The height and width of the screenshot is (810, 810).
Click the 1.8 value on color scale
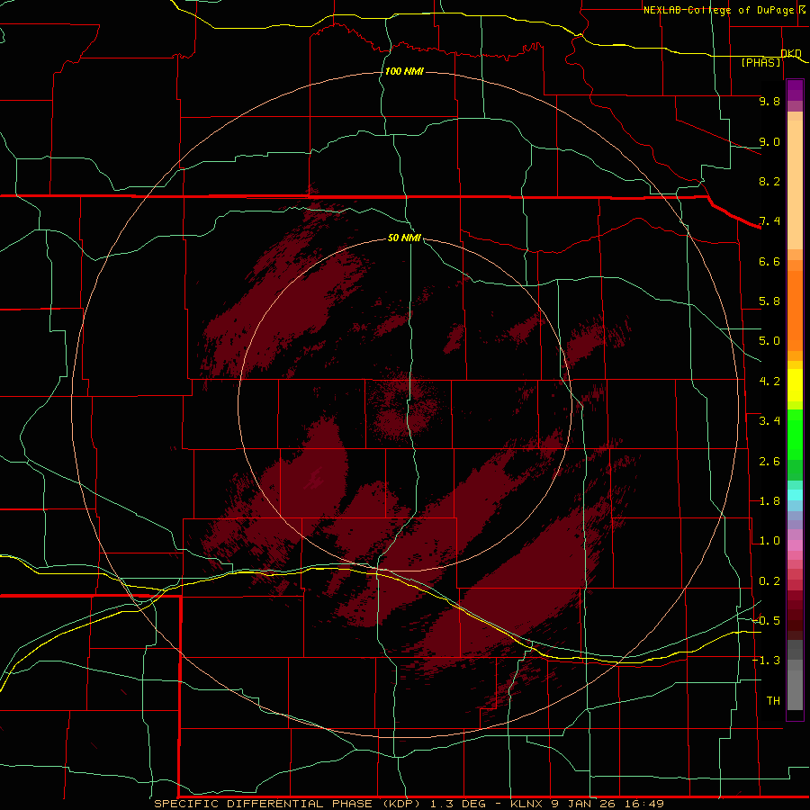click(769, 501)
